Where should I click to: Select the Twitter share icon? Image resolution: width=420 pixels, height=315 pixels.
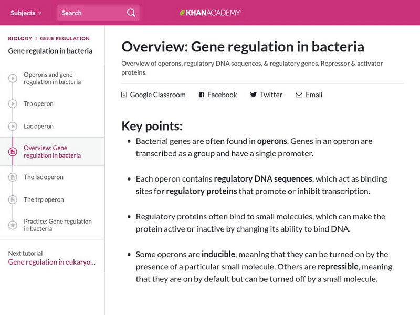coord(255,94)
